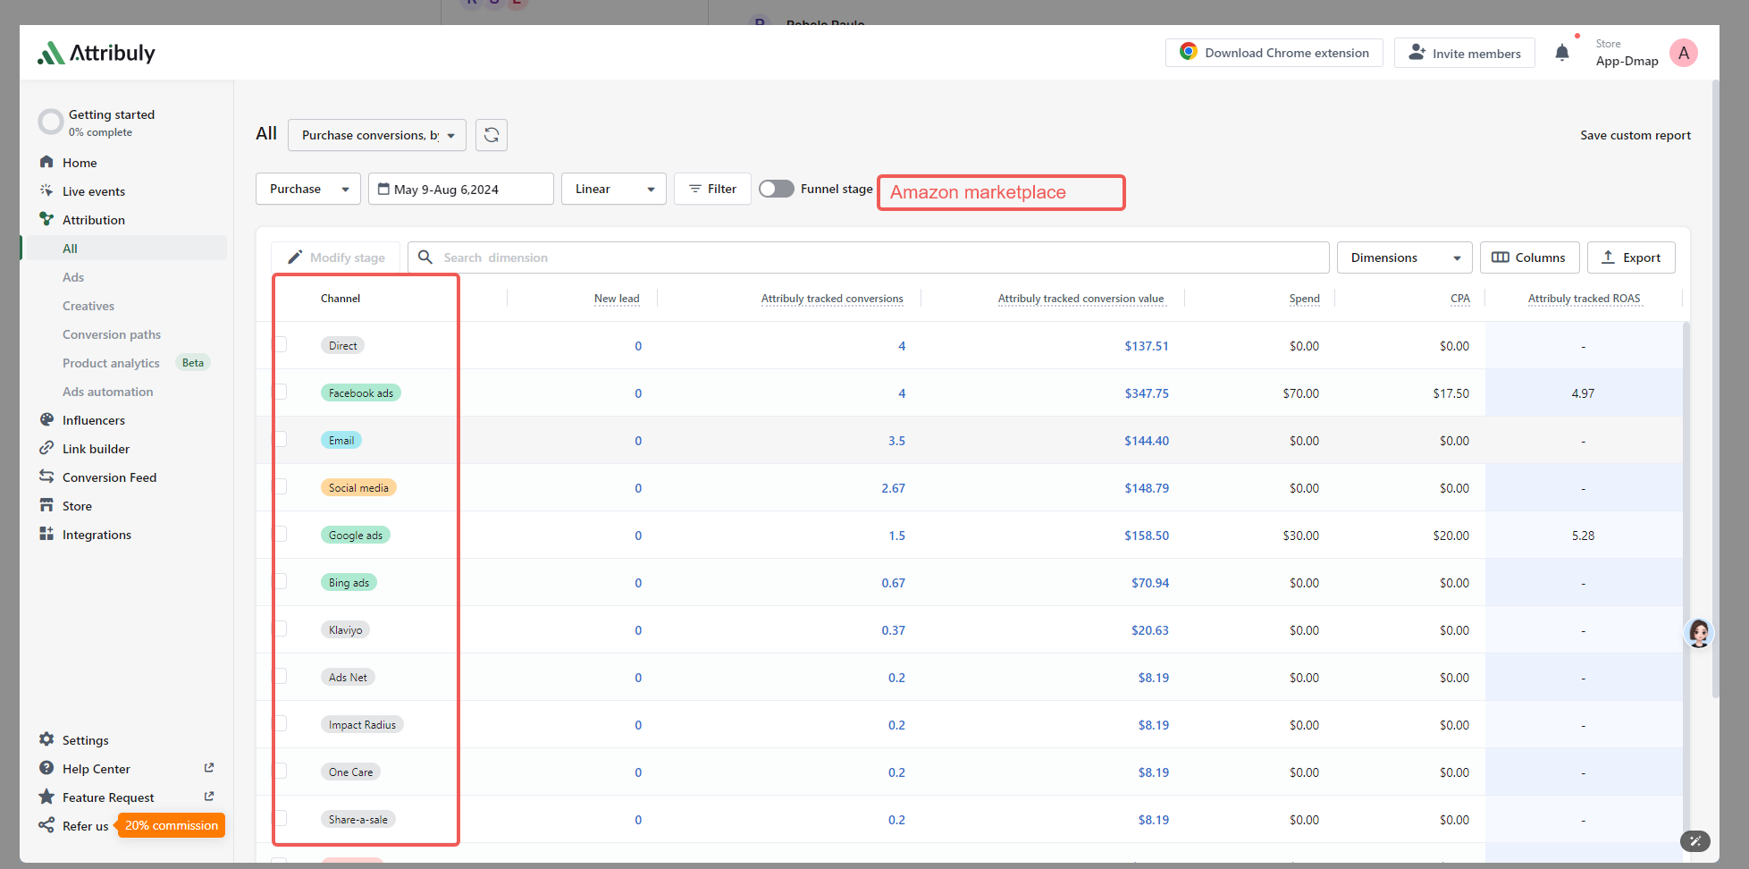
Task: Click the Attribuly tracked ROAS column header
Action: tap(1584, 299)
